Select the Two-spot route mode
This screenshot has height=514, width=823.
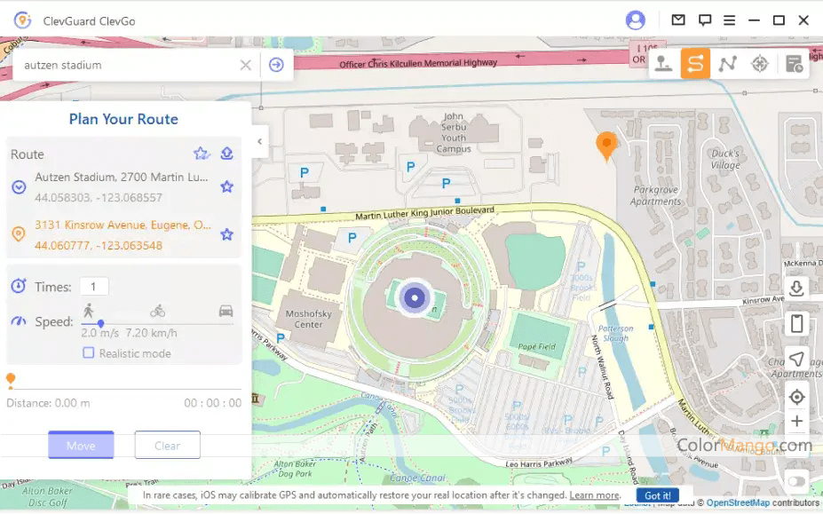coord(695,64)
